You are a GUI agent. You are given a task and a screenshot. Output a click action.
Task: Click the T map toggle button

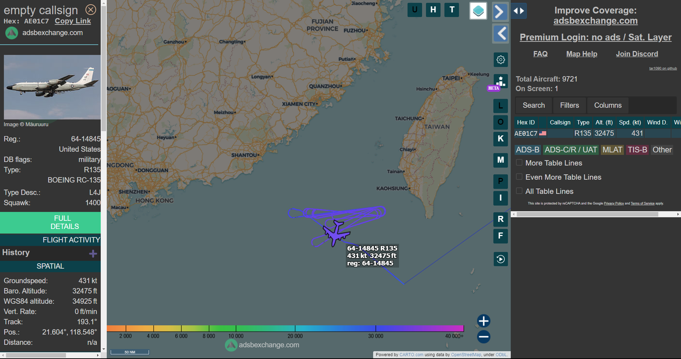pyautogui.click(x=452, y=10)
